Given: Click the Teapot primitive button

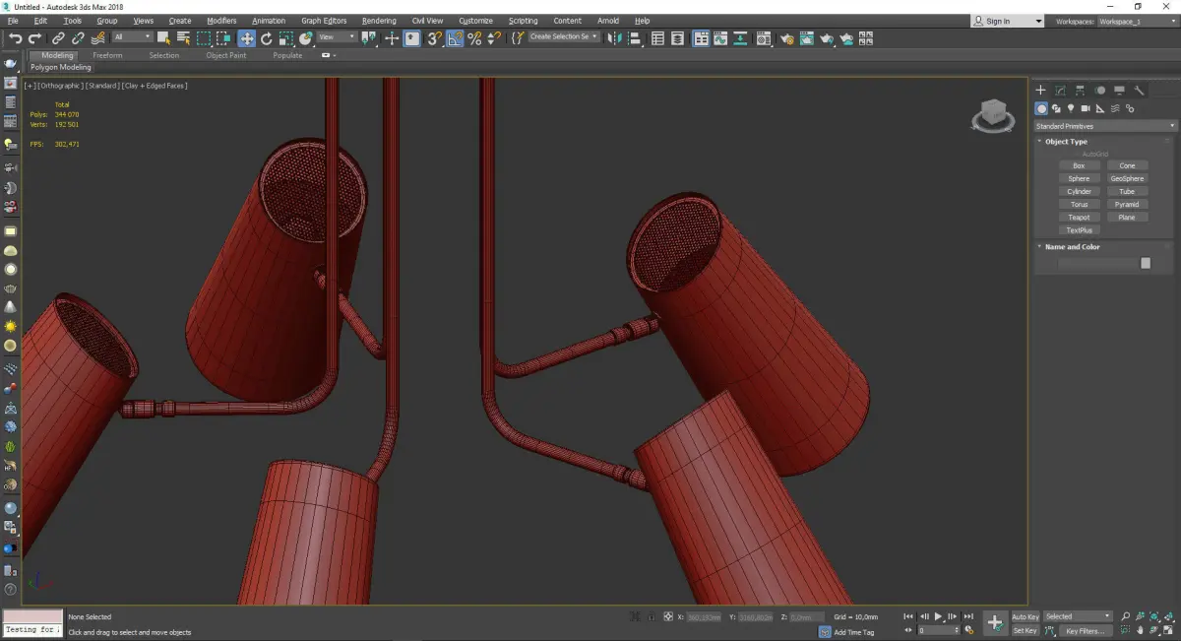Looking at the screenshot, I should tap(1079, 218).
